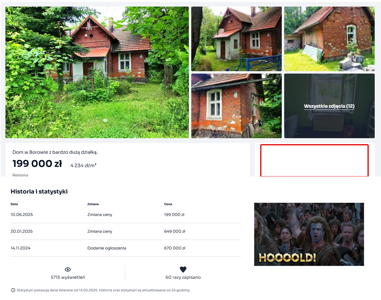Click listing title Dom w Borowie
This screenshot has width=381, height=300.
55,152
